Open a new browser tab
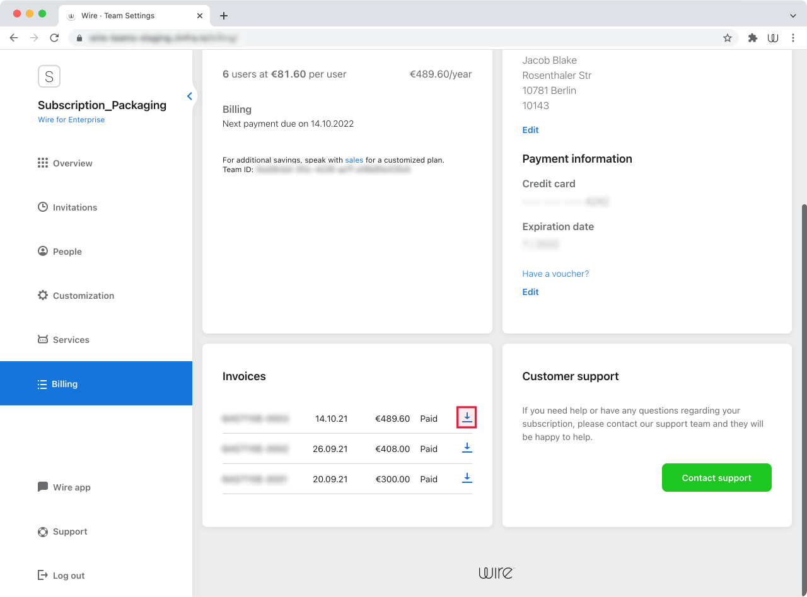This screenshot has width=807, height=597. pos(223,16)
